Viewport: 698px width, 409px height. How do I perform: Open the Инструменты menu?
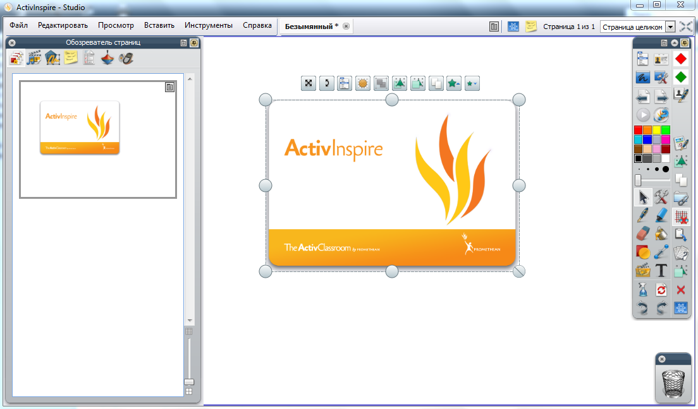209,25
